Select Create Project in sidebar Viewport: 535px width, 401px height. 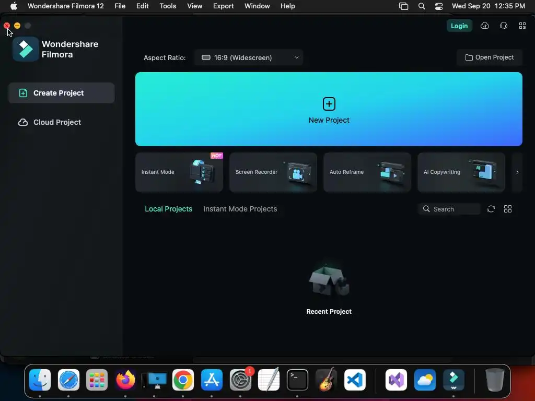coord(62,93)
